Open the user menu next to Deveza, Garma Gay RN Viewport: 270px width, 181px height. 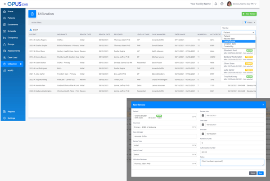255,4
